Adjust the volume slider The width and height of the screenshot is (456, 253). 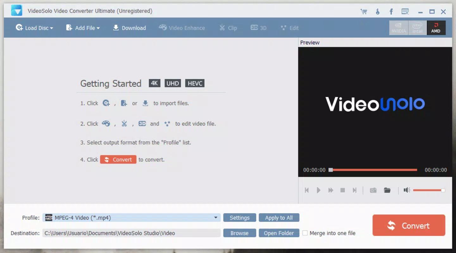429,190
